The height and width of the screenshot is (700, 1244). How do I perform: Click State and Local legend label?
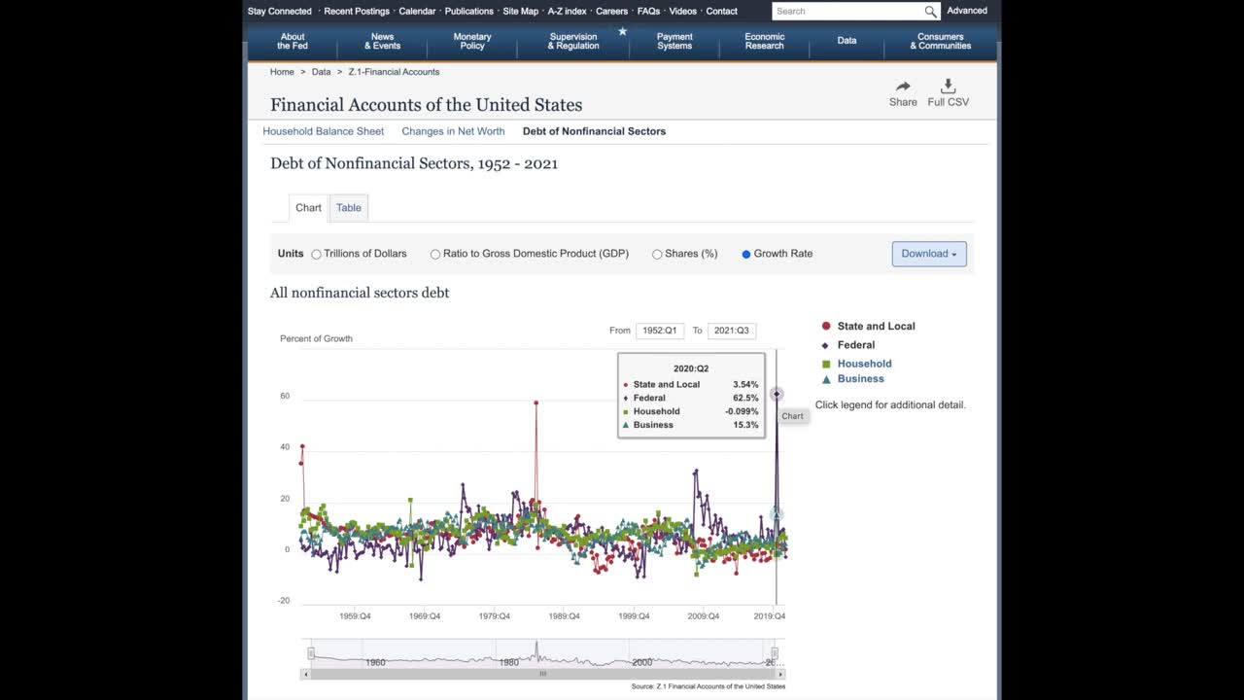tap(877, 327)
